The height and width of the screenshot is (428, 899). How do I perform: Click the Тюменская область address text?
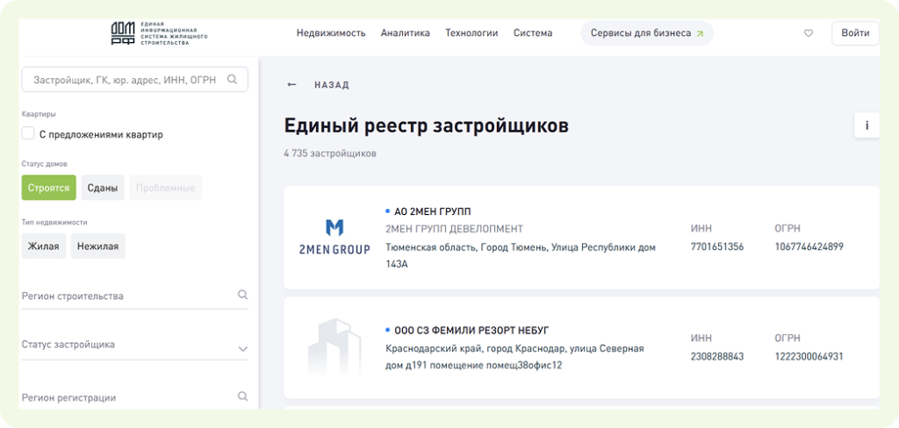point(521,256)
